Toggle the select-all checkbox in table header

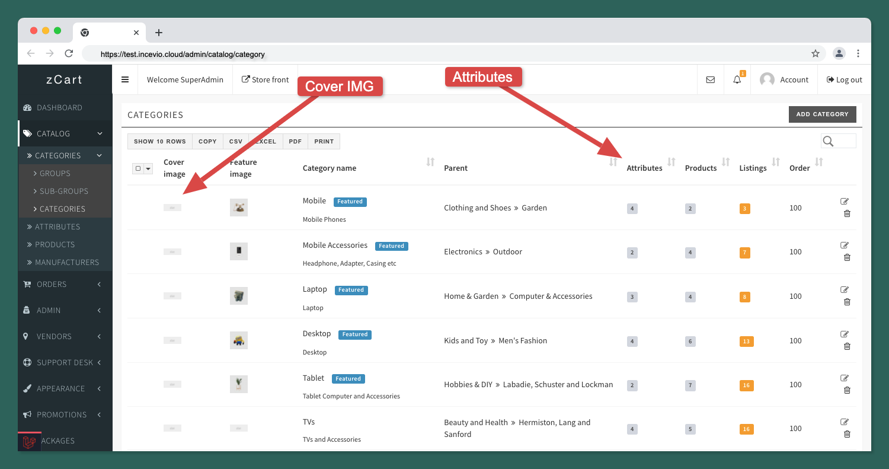tap(138, 168)
